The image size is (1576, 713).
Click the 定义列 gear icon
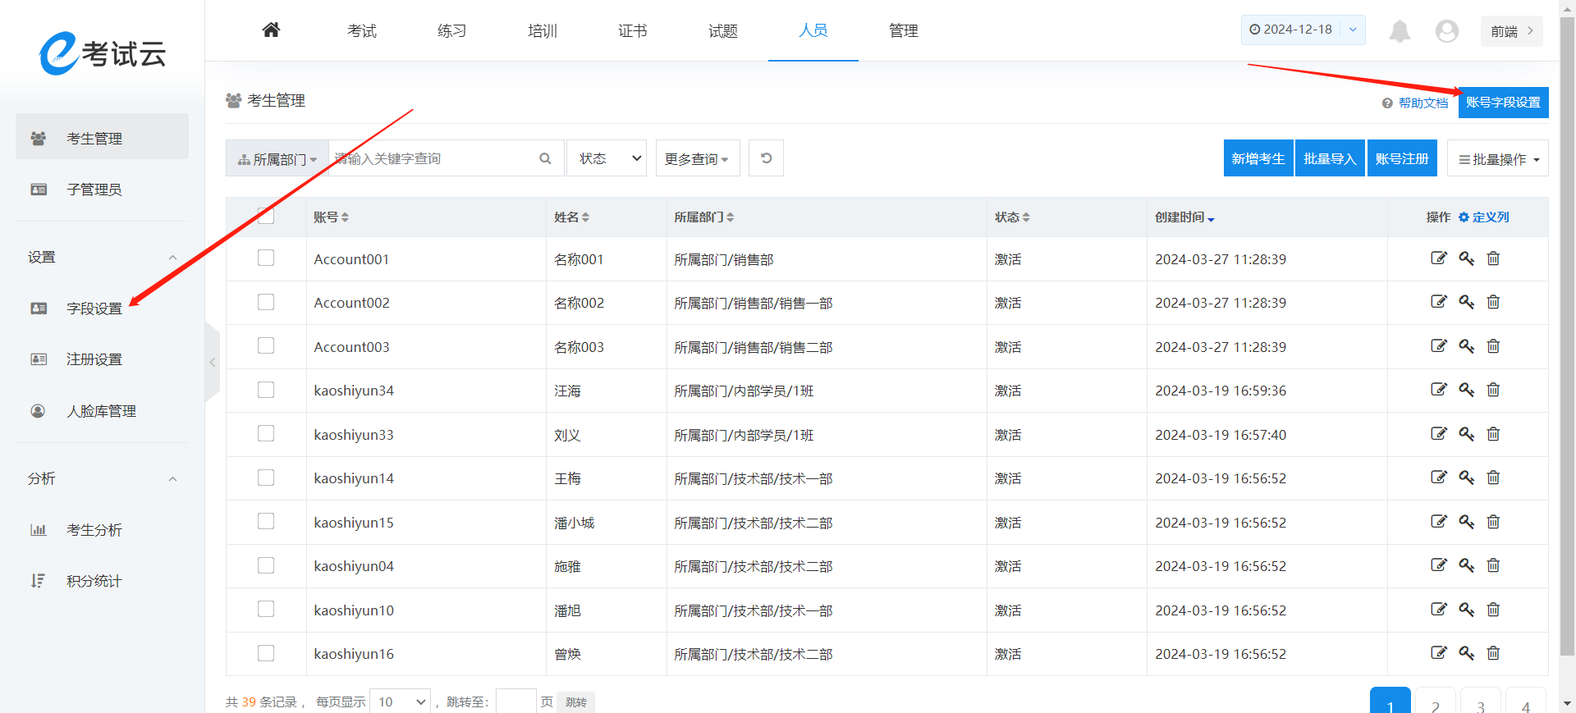(x=1464, y=217)
